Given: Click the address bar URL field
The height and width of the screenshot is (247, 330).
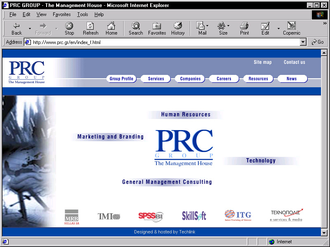Looking at the screenshot, I should click(165, 42).
